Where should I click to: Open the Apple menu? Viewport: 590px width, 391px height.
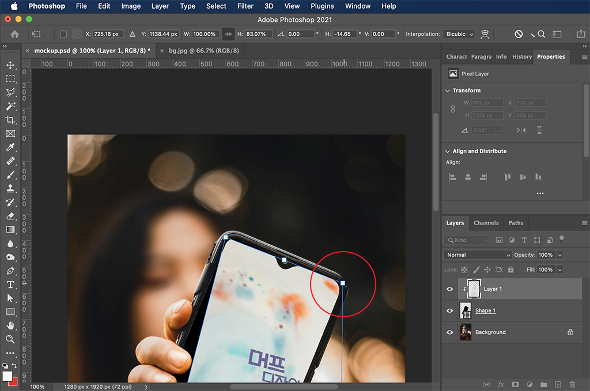(14, 6)
